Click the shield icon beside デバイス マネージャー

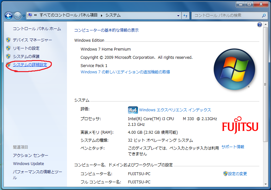point(8,40)
